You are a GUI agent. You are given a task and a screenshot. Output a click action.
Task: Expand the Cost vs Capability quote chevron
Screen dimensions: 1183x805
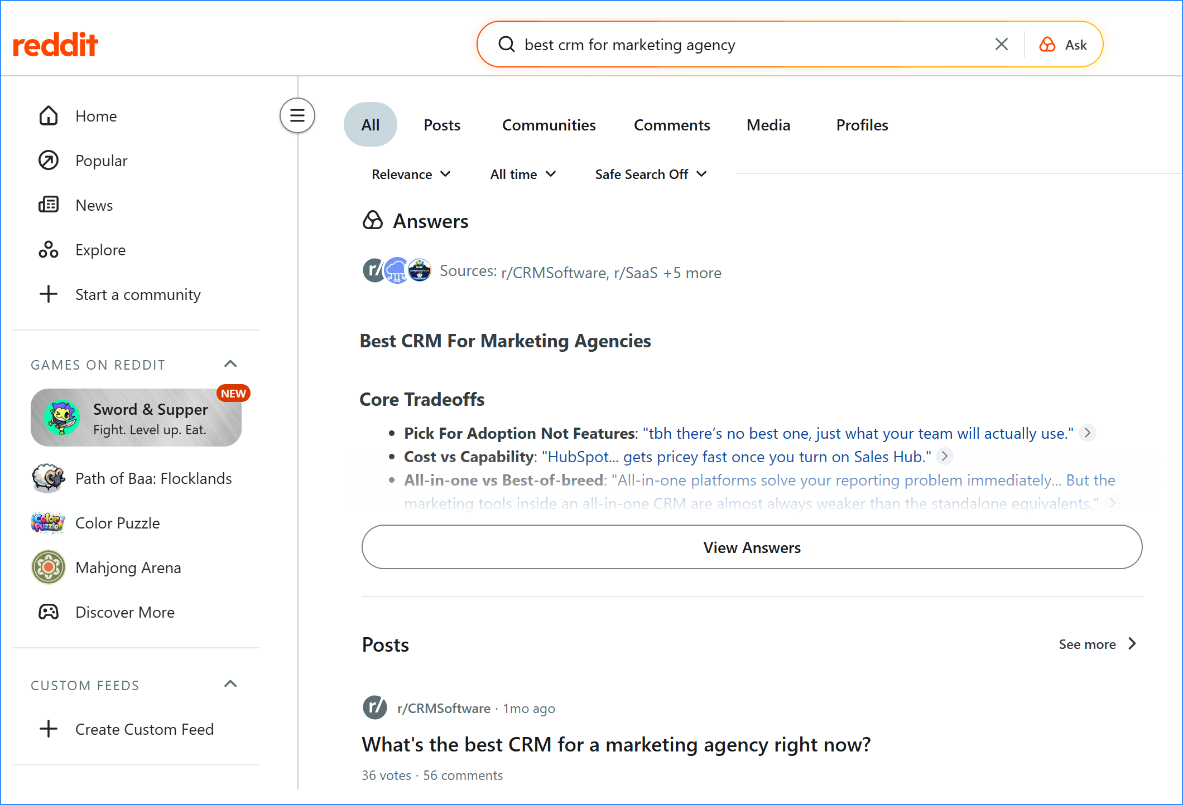click(945, 456)
